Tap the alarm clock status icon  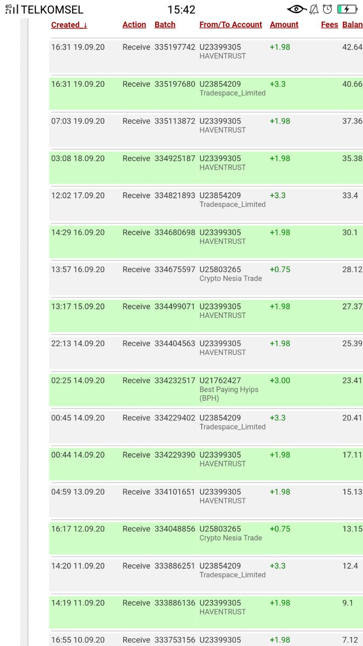(x=328, y=9)
